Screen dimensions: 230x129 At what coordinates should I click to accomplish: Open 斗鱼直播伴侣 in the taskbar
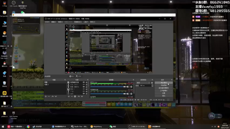154,126
